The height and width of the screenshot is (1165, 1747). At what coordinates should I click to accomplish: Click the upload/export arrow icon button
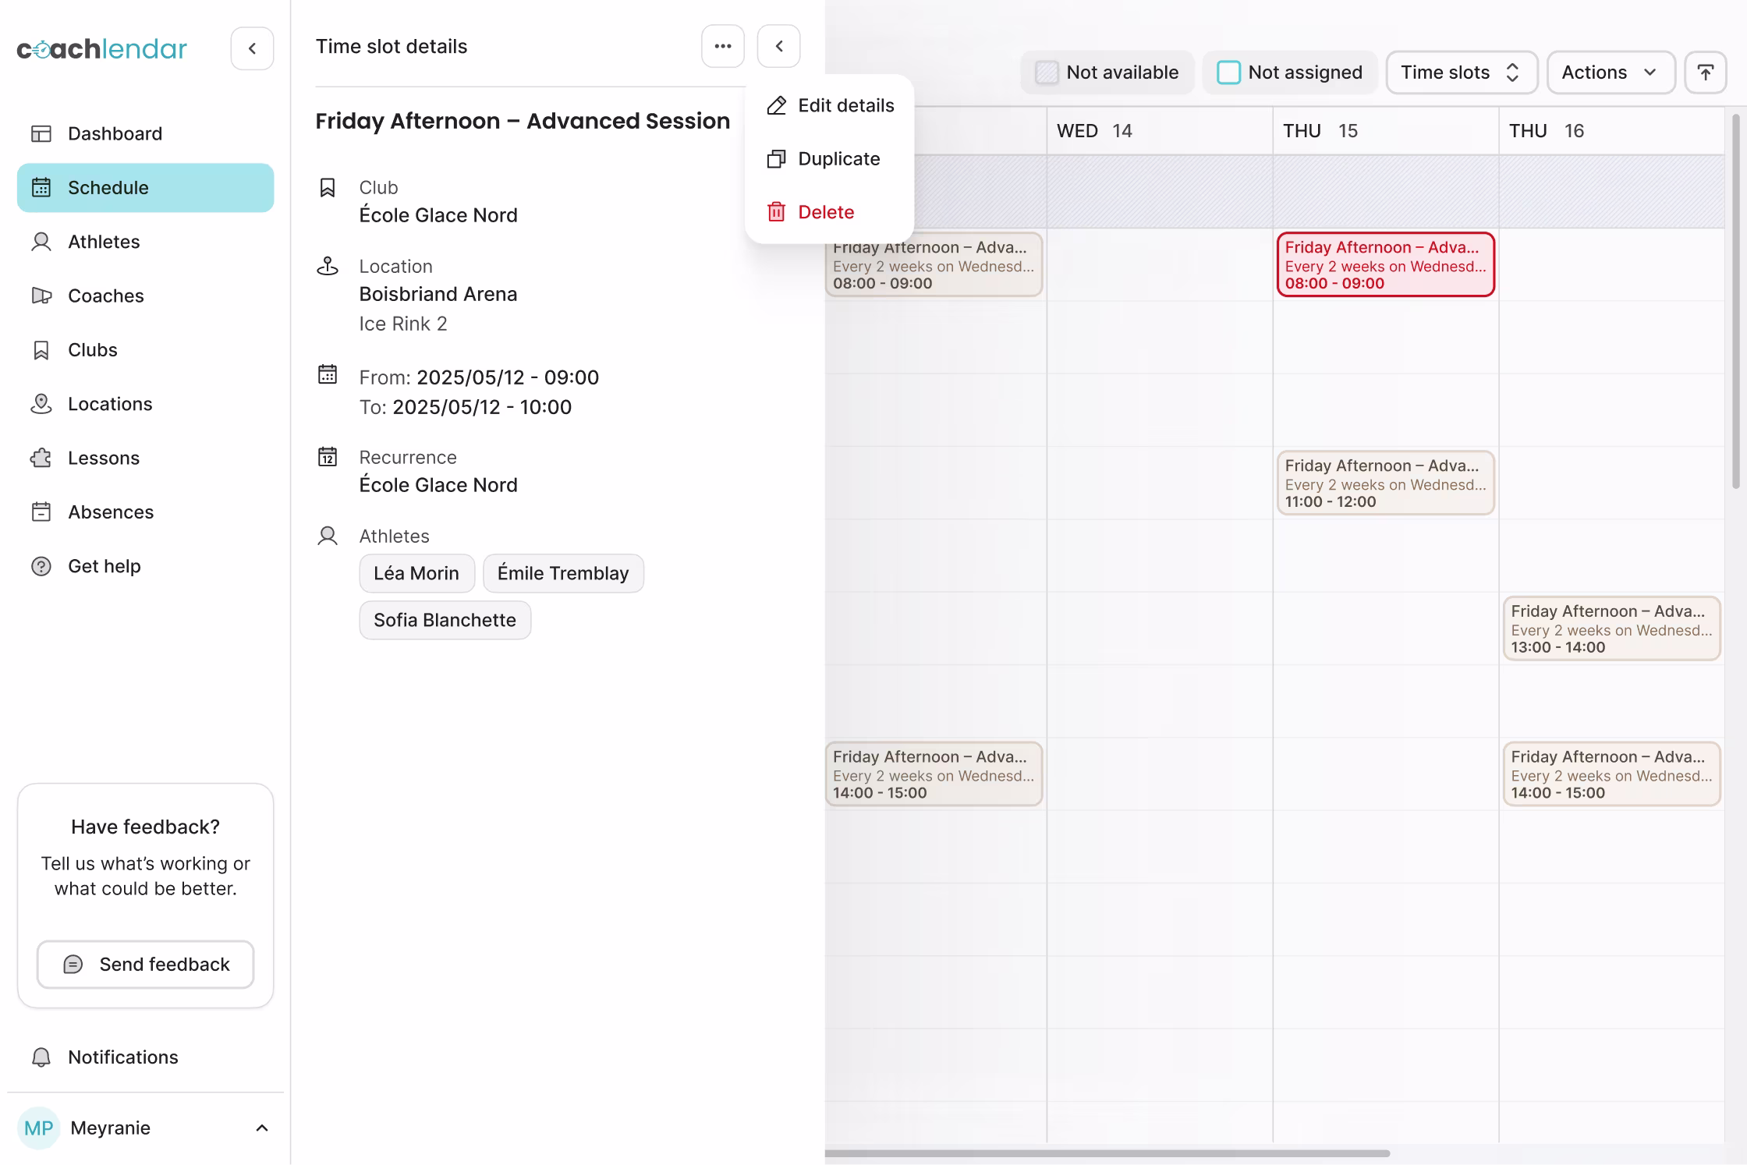(1705, 73)
